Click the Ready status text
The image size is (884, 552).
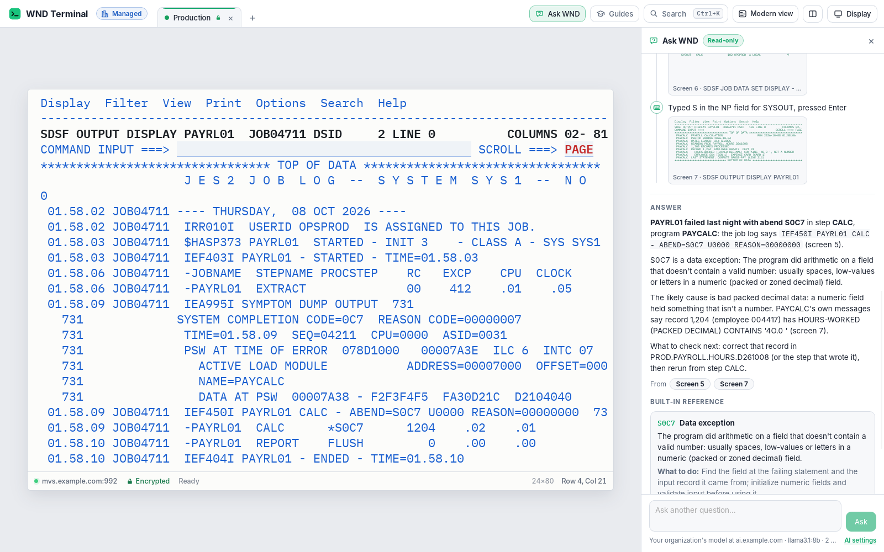(x=189, y=481)
